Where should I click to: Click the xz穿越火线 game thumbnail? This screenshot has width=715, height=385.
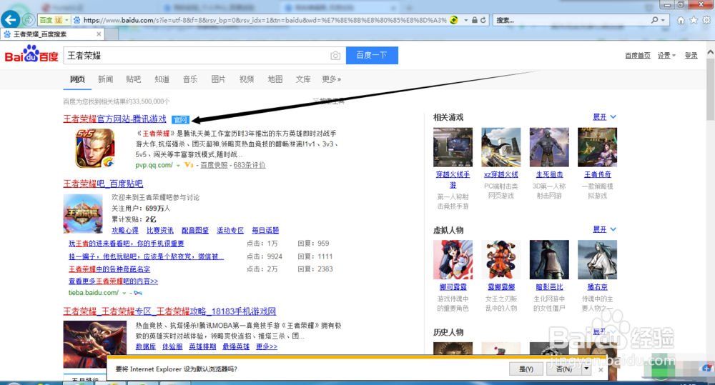click(x=501, y=147)
